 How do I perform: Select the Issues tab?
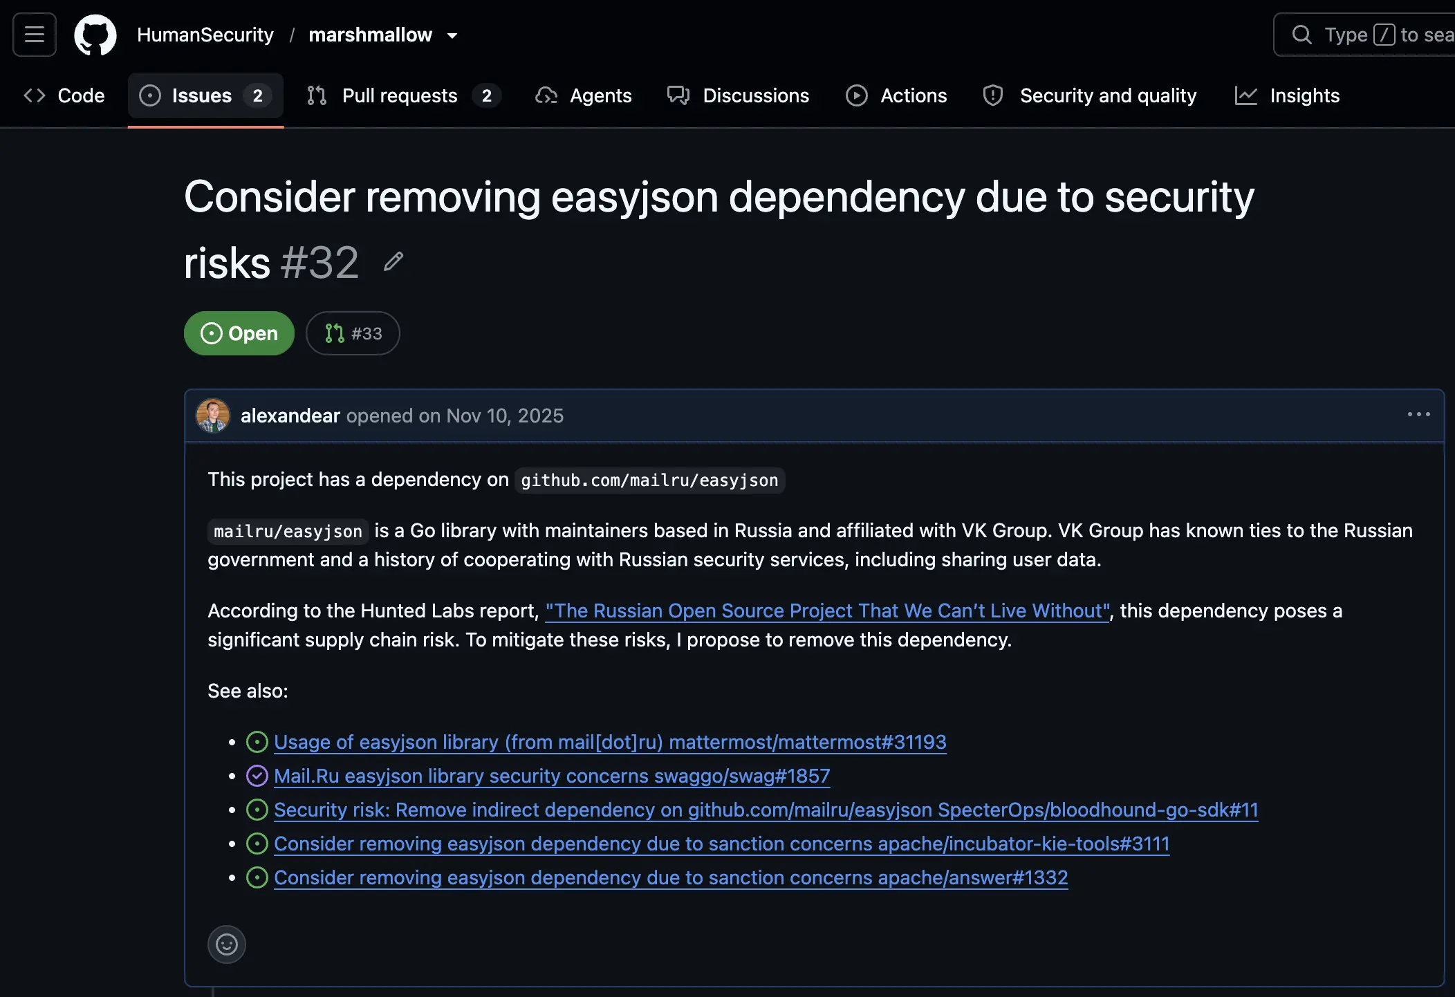[205, 95]
